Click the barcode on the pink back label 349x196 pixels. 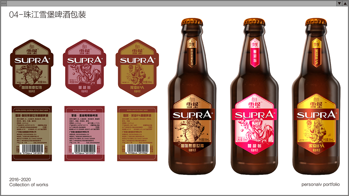(x=85, y=150)
